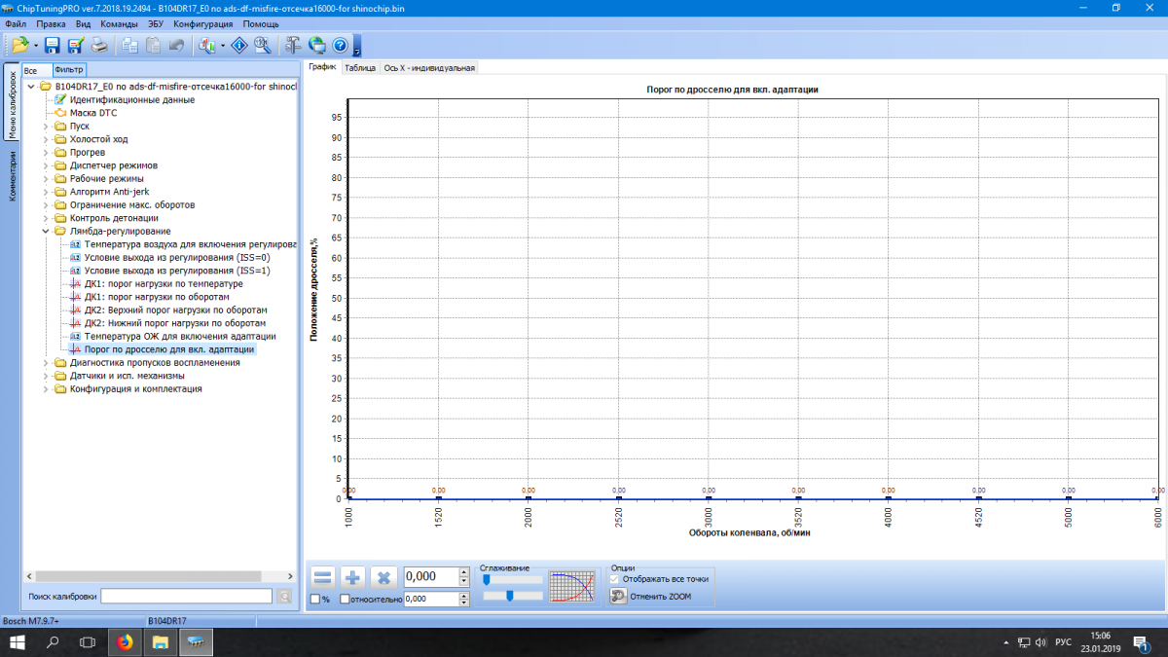Open the Помощь menu
1168x657 pixels.
click(x=261, y=22)
